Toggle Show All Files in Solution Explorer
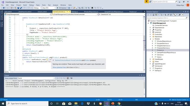The height and width of the screenshot is (106, 190). [171, 15]
